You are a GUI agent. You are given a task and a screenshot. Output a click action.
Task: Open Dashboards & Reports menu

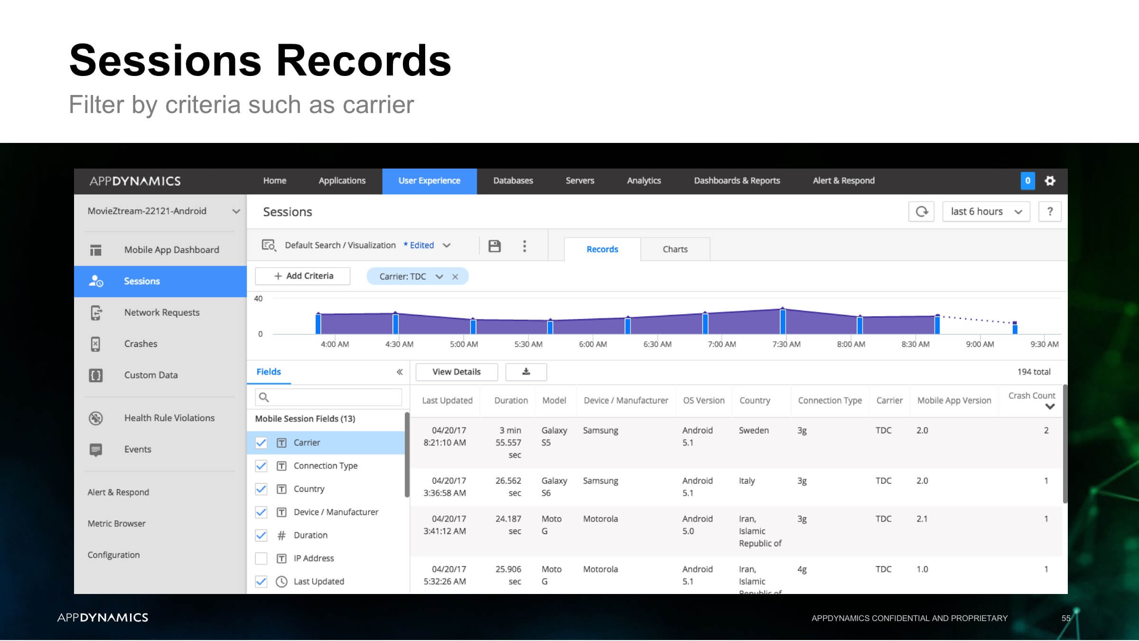coord(737,181)
